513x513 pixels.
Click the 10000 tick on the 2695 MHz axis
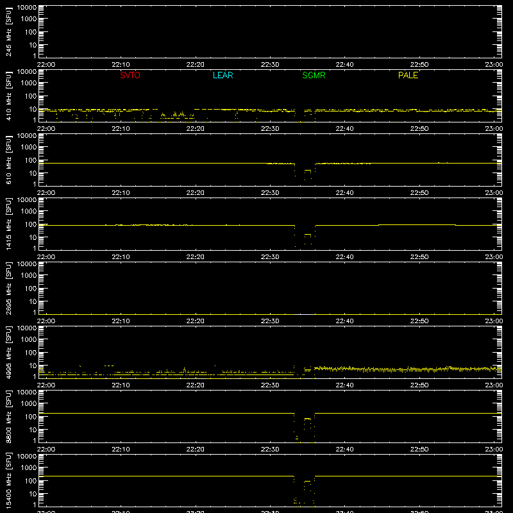click(x=27, y=264)
